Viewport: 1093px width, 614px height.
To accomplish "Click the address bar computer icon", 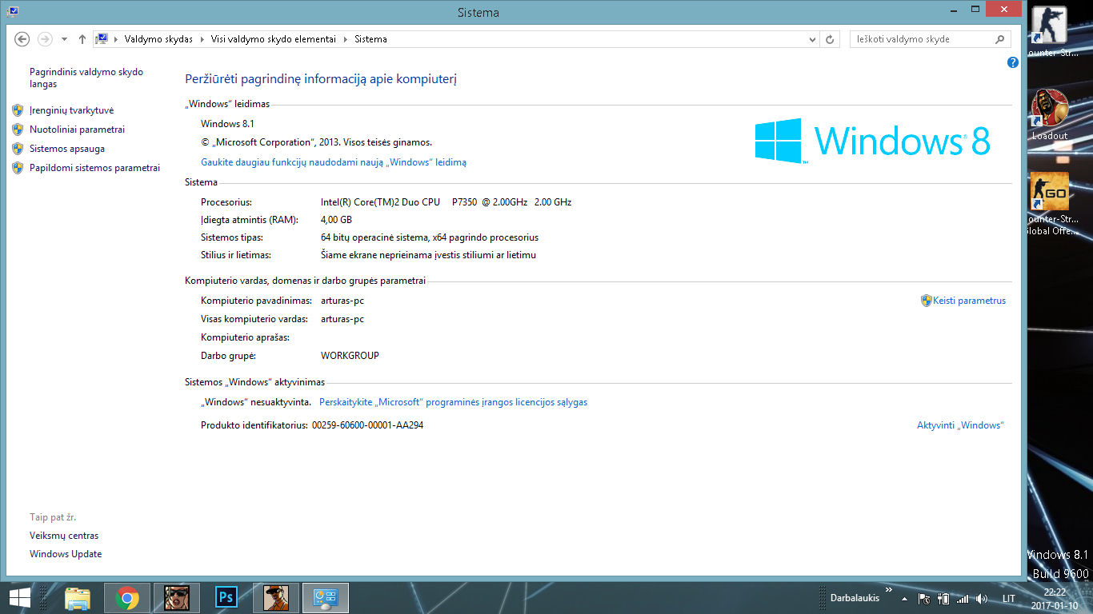I will (101, 39).
